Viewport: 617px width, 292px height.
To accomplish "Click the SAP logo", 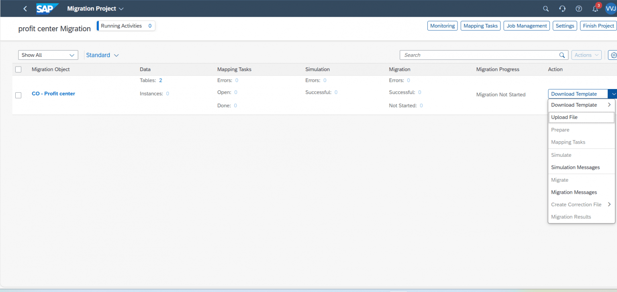I will tap(47, 8).
